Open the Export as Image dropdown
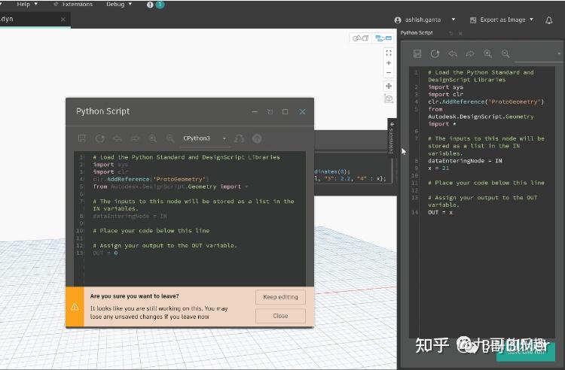 click(502, 20)
